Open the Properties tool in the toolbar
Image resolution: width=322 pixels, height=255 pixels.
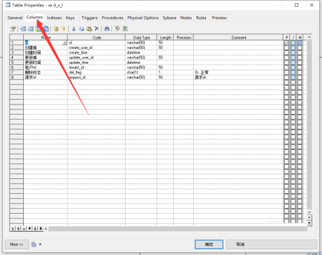click(13, 28)
